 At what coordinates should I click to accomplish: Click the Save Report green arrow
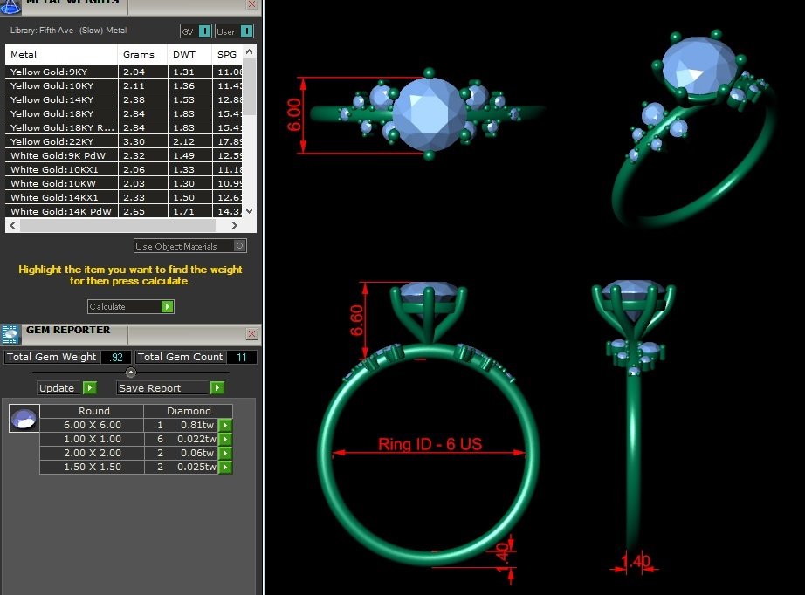tap(217, 388)
